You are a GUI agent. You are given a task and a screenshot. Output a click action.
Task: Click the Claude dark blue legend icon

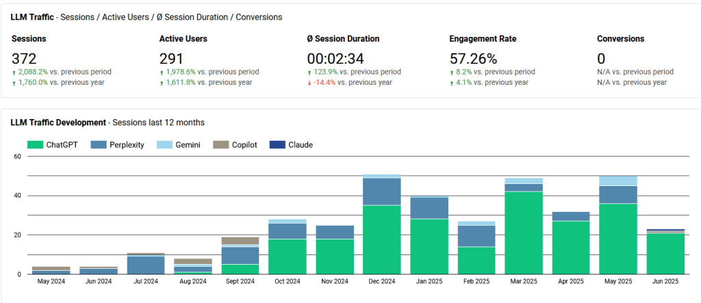pyautogui.click(x=277, y=145)
